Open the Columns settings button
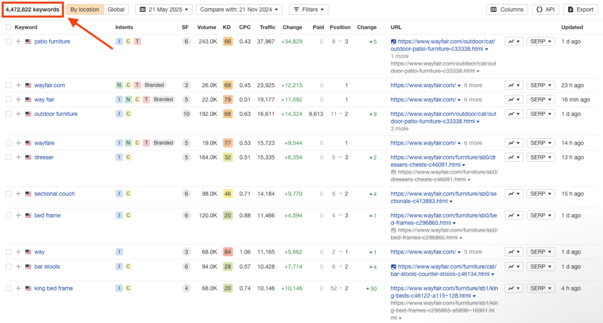This screenshot has width=603, height=323. click(x=507, y=9)
